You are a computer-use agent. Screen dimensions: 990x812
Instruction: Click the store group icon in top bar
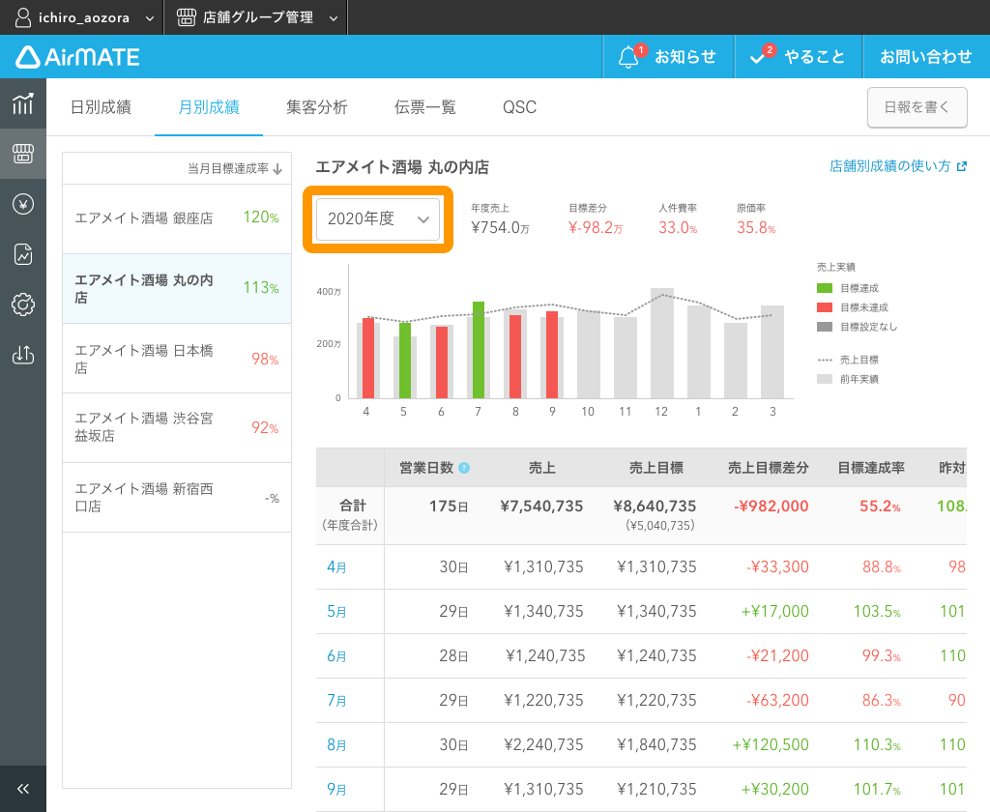coord(187,17)
